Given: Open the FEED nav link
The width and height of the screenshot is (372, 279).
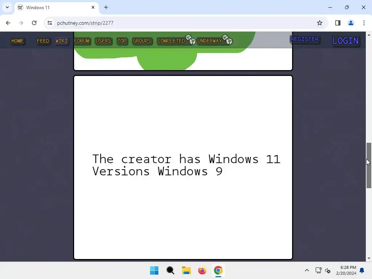Looking at the screenshot, I should tap(43, 41).
